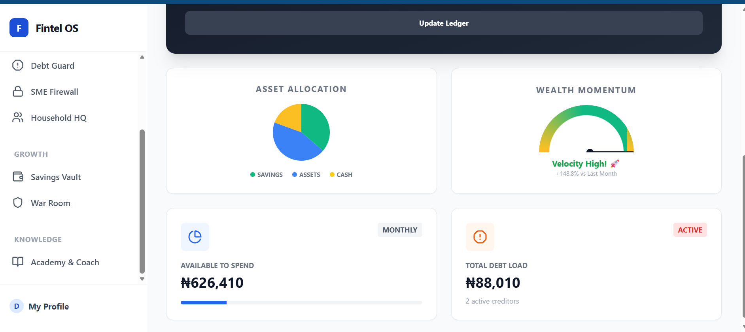Click the MONTHLY badge
The width and height of the screenshot is (745, 332).
pyautogui.click(x=400, y=230)
